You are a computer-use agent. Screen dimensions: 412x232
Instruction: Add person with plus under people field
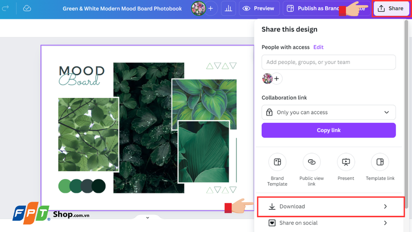(277, 79)
